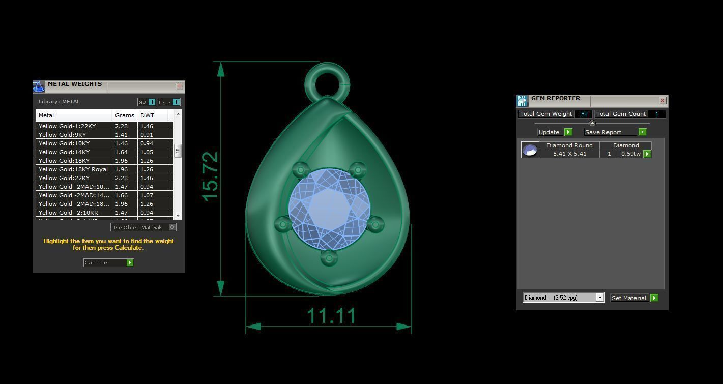
Task: Click the 15.72 height dimension label
Action: (210, 176)
